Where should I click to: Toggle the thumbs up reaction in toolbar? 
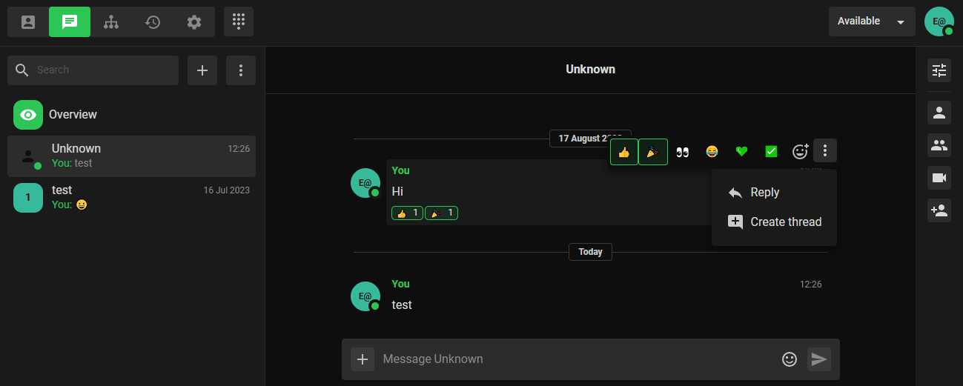click(x=624, y=152)
